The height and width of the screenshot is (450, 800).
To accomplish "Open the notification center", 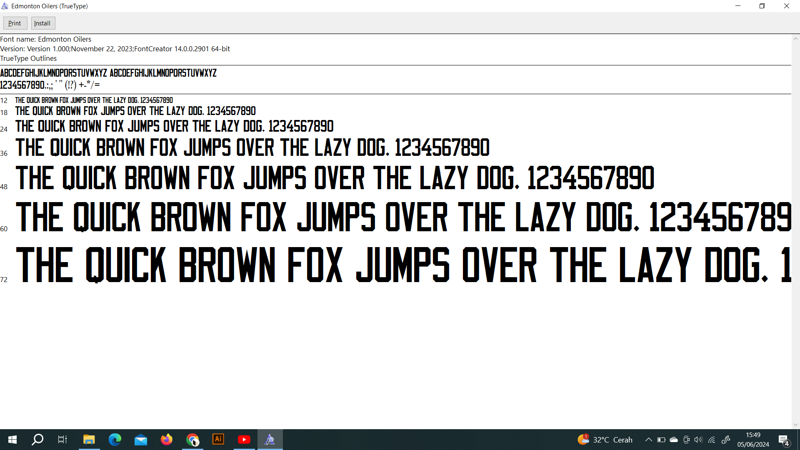I will click(783, 440).
